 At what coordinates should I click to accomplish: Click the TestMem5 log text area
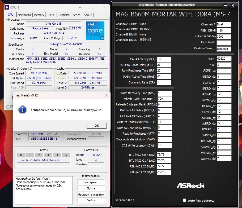pos(44,190)
